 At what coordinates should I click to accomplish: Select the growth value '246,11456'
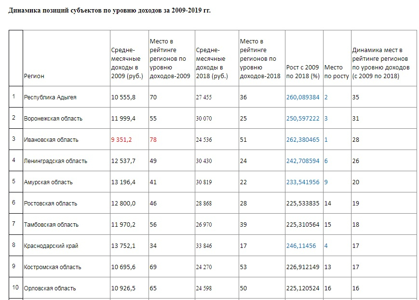point(301,245)
